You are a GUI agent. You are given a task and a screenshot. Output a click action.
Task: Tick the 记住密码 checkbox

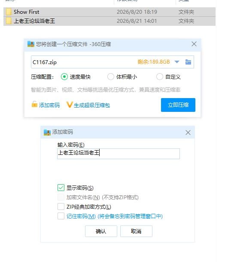click(61, 216)
